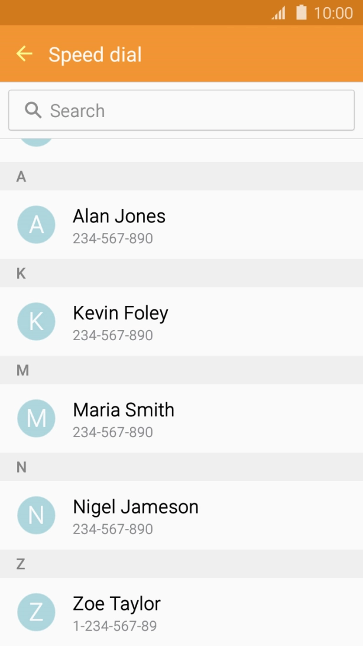Tap Maria Smith's M avatar
Image resolution: width=363 pixels, height=646 pixels.
click(37, 418)
